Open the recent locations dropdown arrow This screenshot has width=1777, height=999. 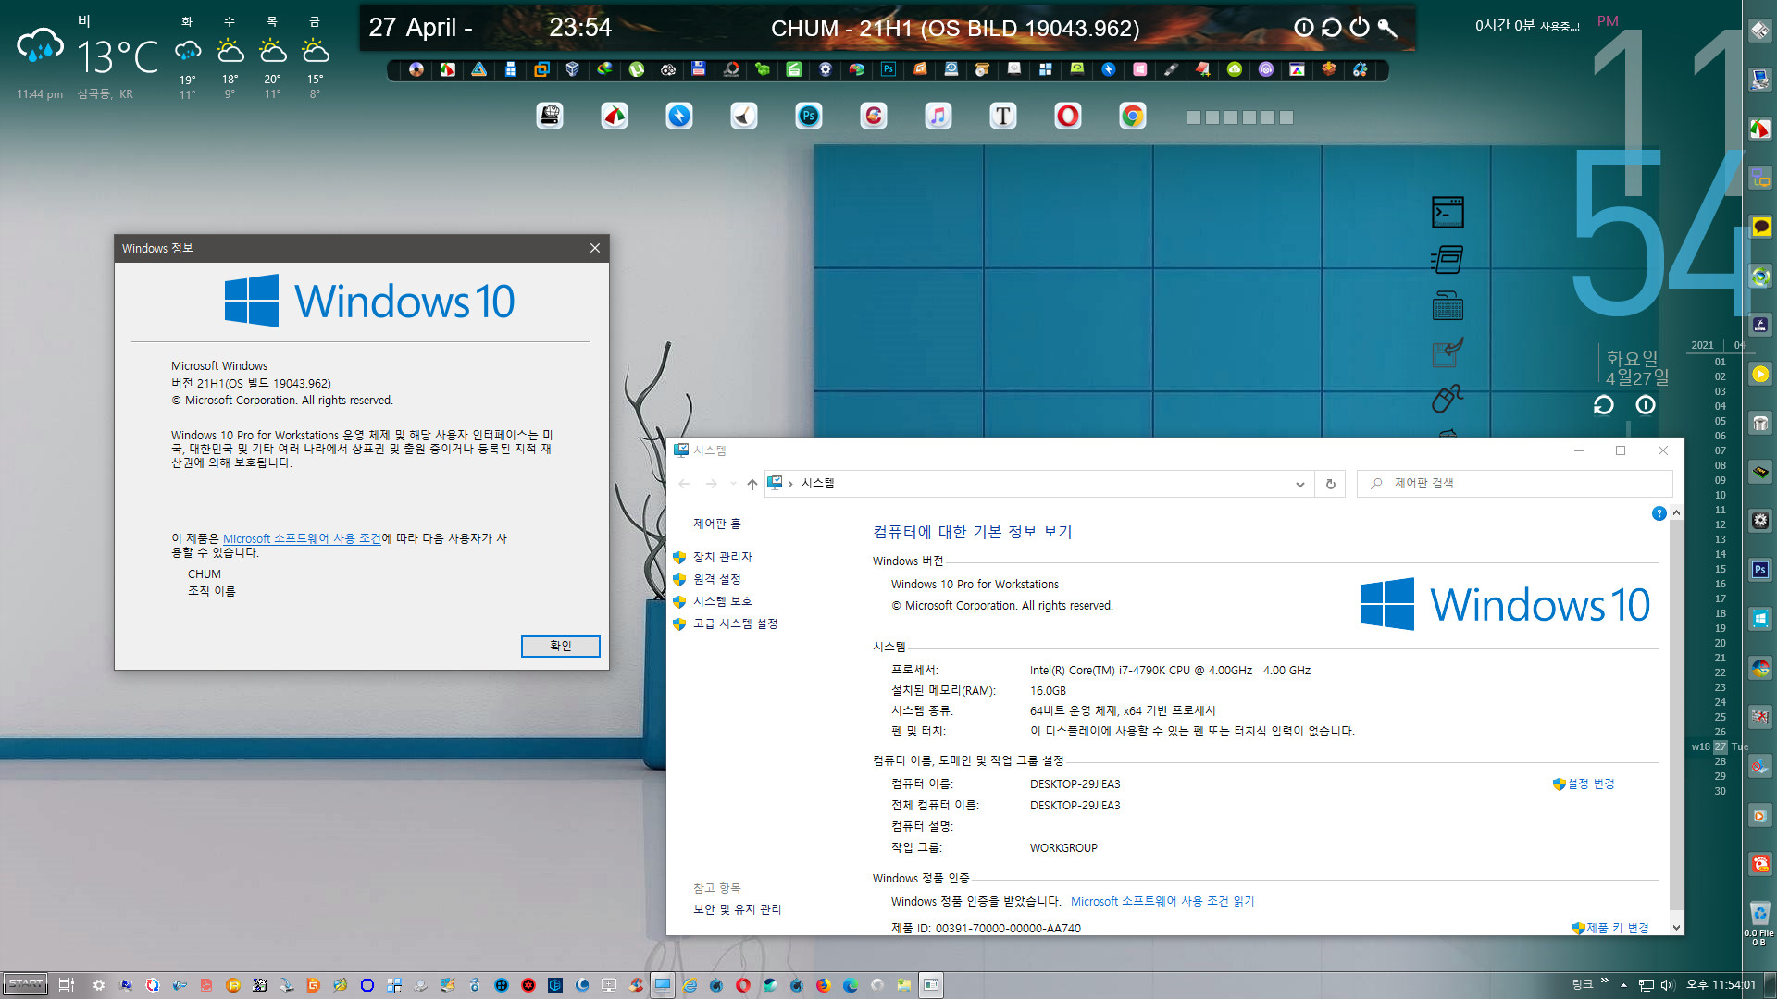(x=733, y=484)
